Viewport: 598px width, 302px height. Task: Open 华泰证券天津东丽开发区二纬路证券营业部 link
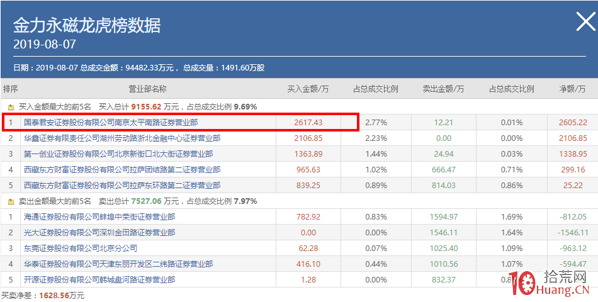tap(118, 264)
